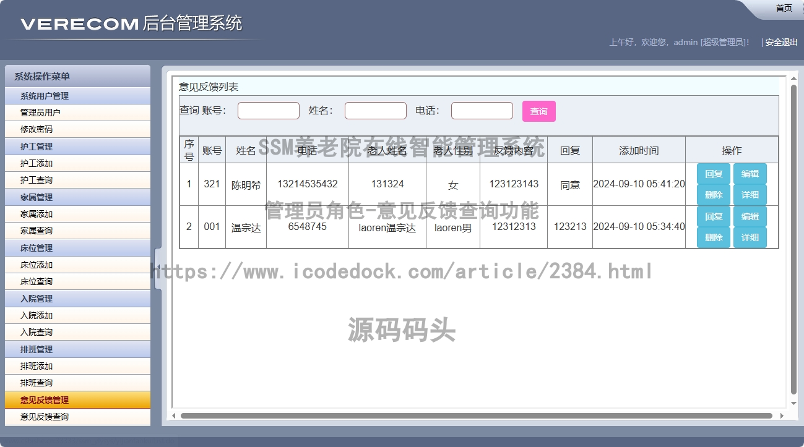Open 家属添加 menu item
Screen dimensions: 804x447
tap(77, 214)
